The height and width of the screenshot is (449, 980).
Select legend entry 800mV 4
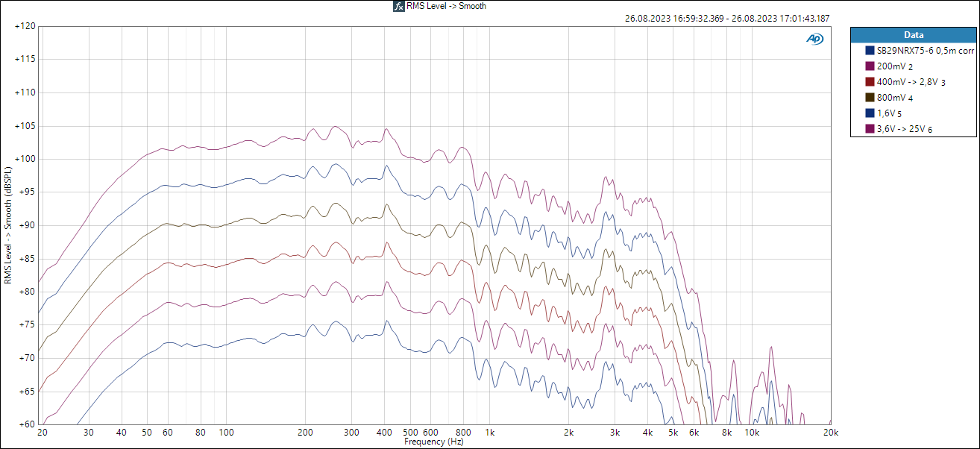(x=894, y=97)
